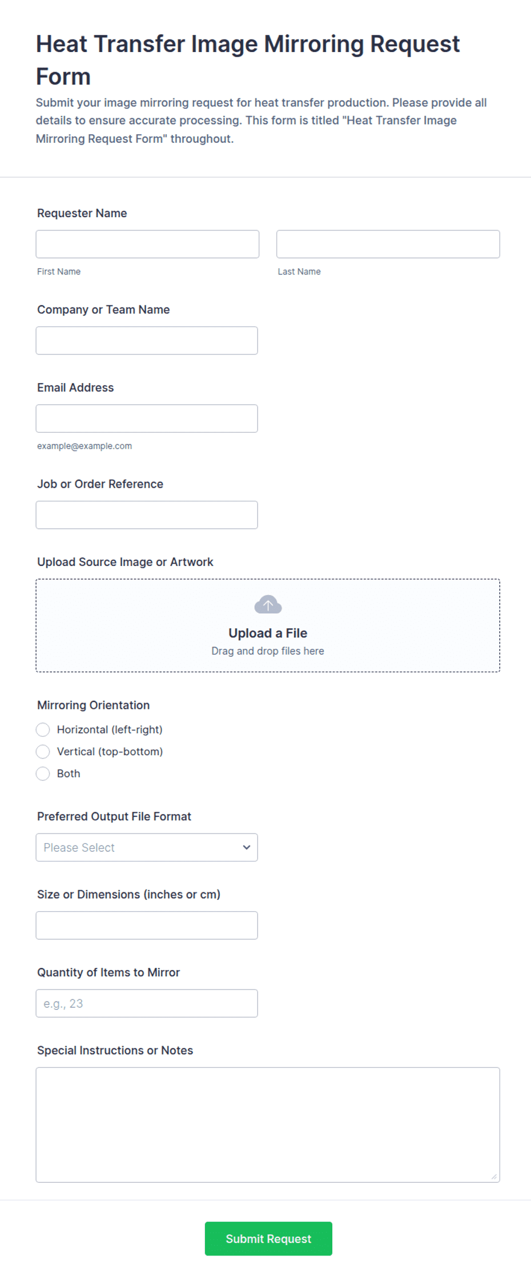Select Vertical (top-bottom) mirroring option
This screenshot has height=1284, width=531.
43,751
